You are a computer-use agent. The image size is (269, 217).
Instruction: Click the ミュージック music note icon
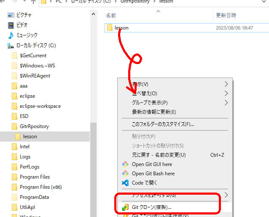click(11, 35)
